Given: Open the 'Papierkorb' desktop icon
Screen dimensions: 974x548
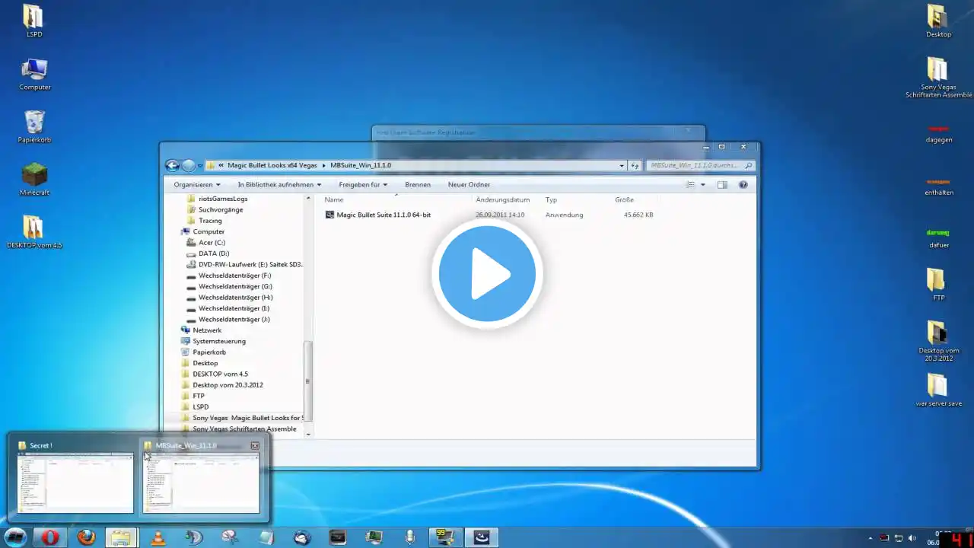Looking at the screenshot, I should [x=34, y=127].
